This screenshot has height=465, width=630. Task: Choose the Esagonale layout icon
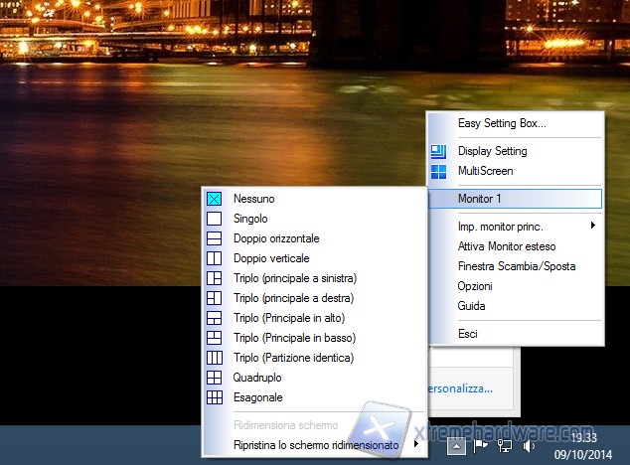coord(214,397)
